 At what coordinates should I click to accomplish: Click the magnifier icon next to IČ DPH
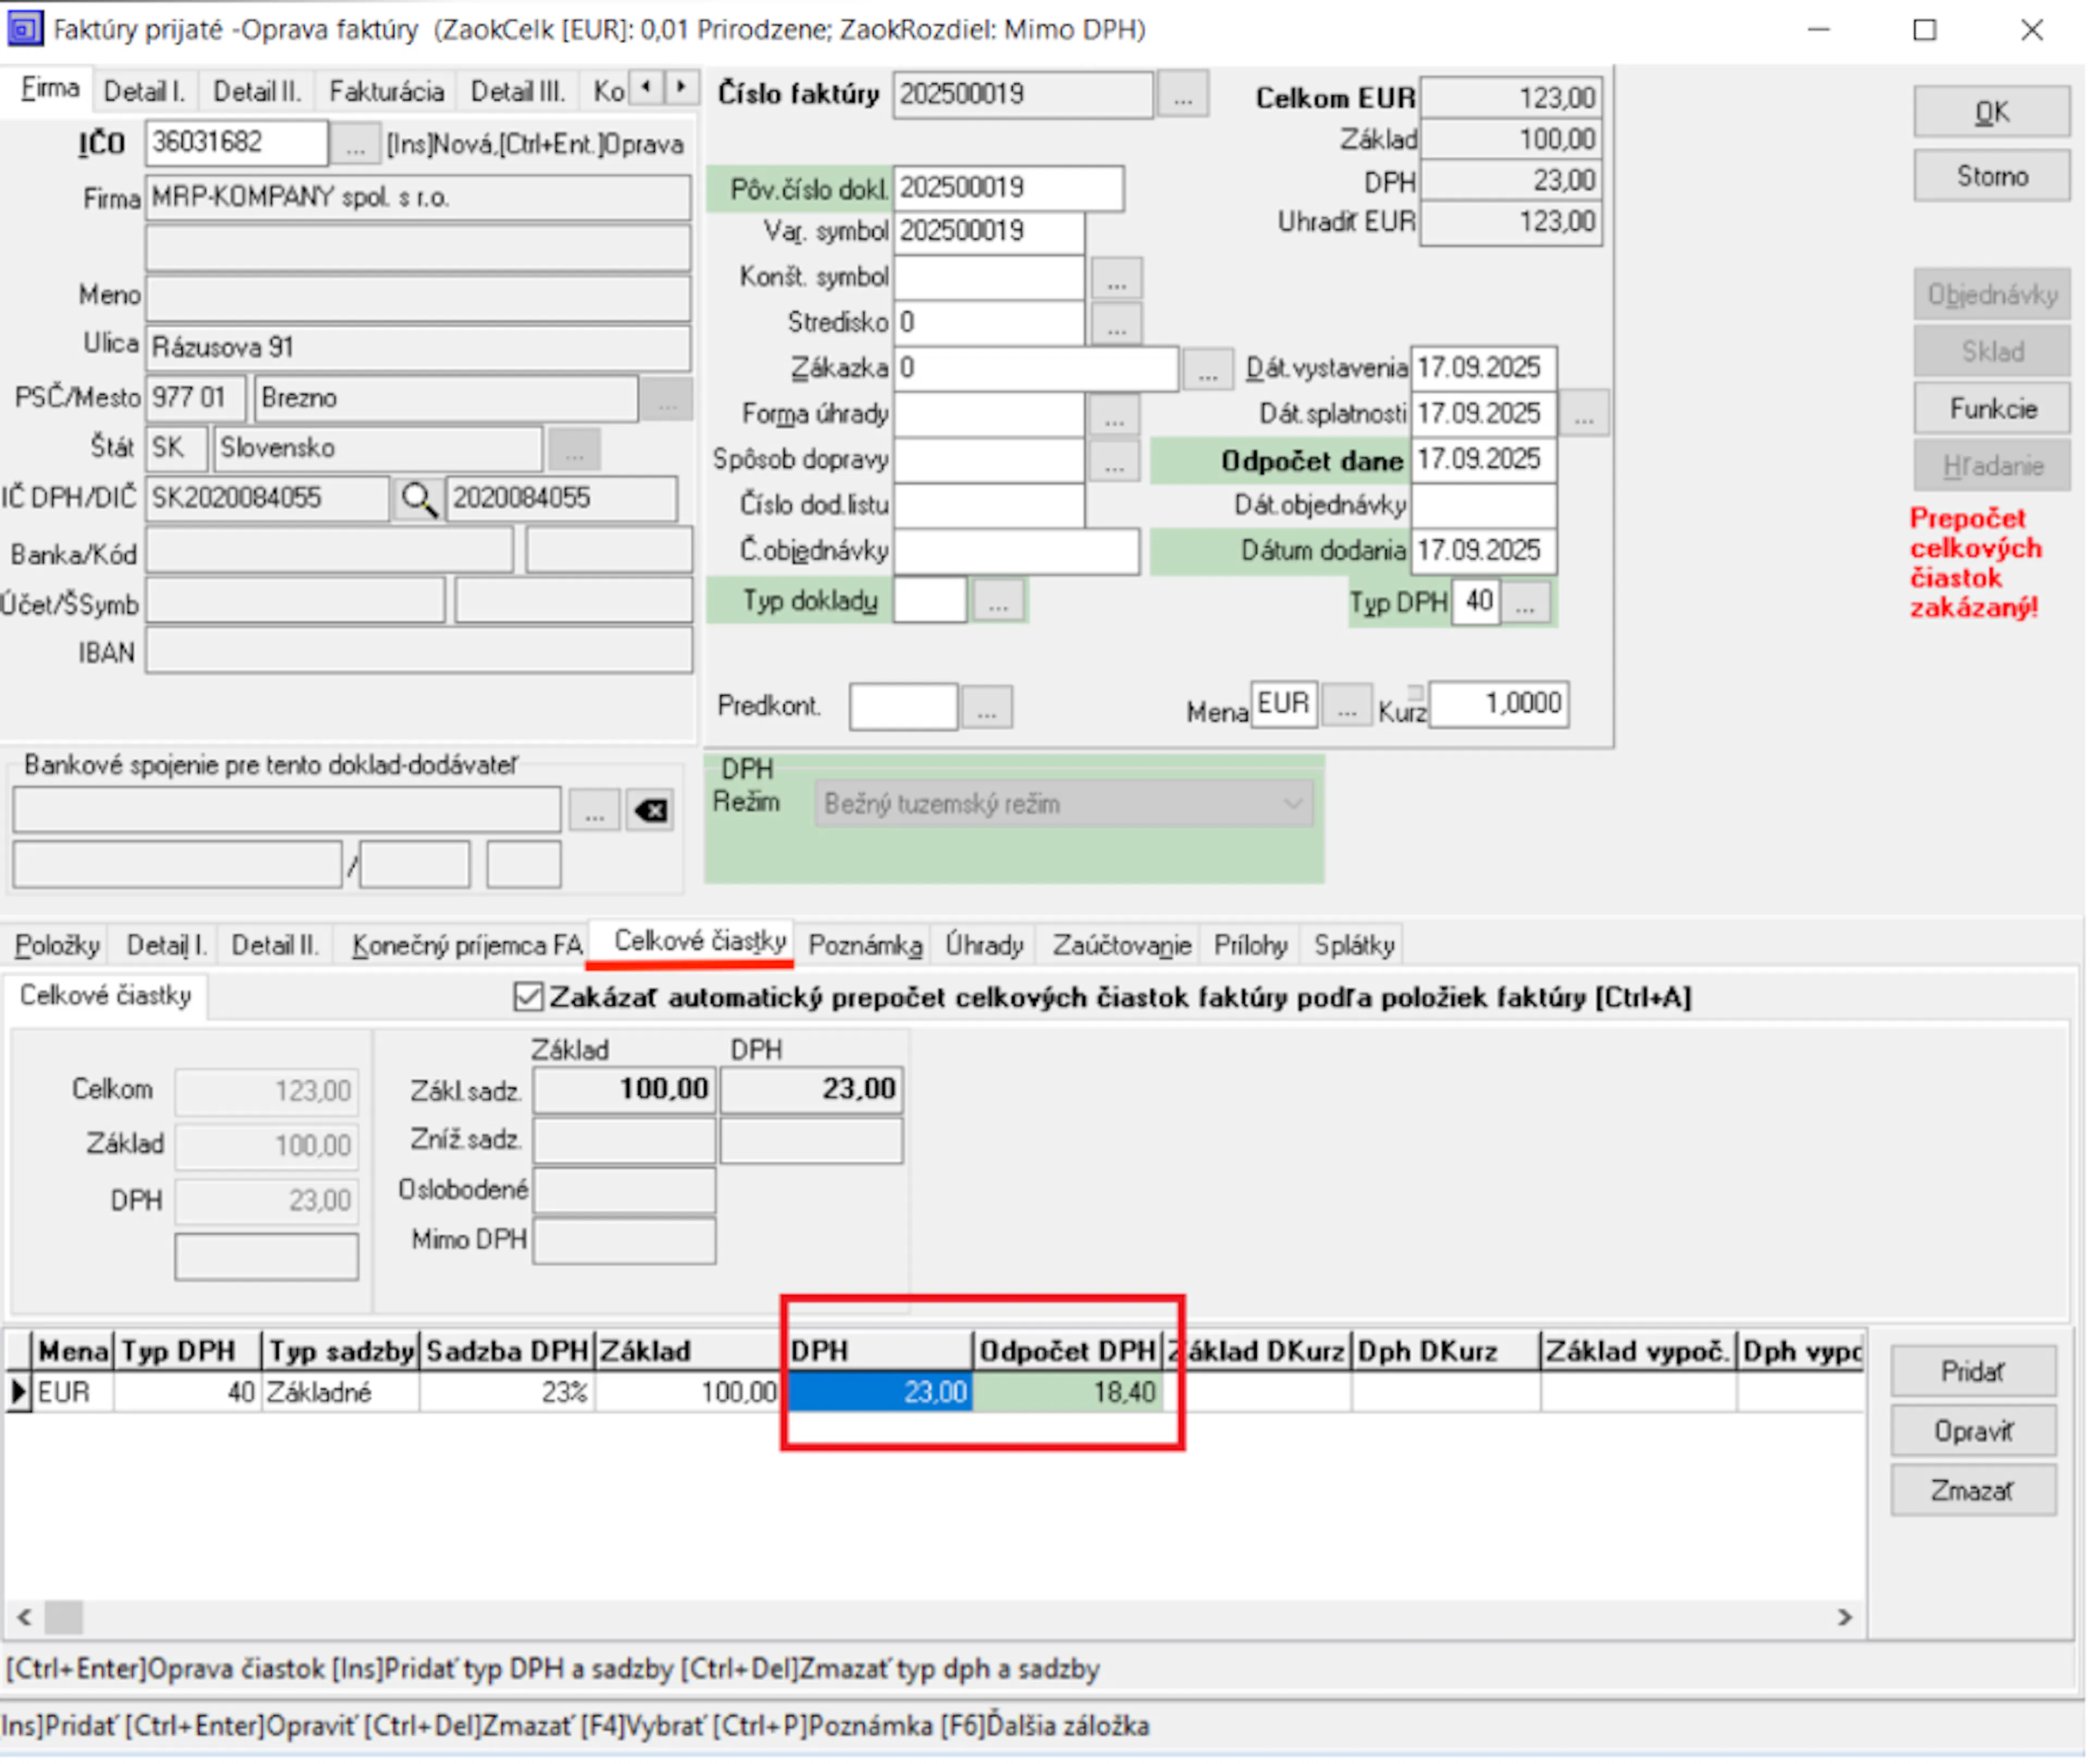(x=418, y=499)
